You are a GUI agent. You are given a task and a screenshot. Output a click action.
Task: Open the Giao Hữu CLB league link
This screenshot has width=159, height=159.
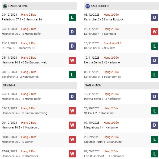coord(113,43)
